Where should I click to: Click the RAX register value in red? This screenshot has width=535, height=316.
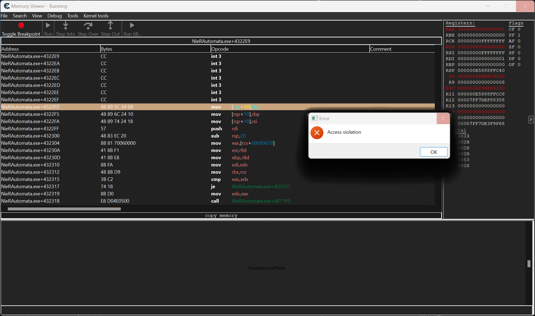coord(481,29)
